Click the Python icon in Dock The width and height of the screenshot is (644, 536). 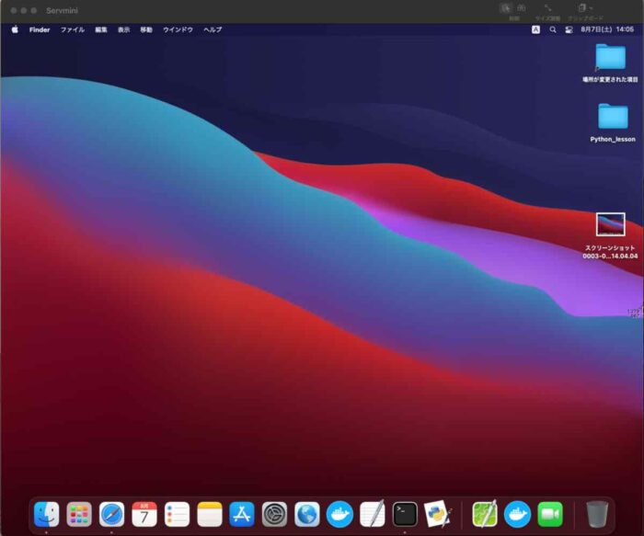pos(437,514)
